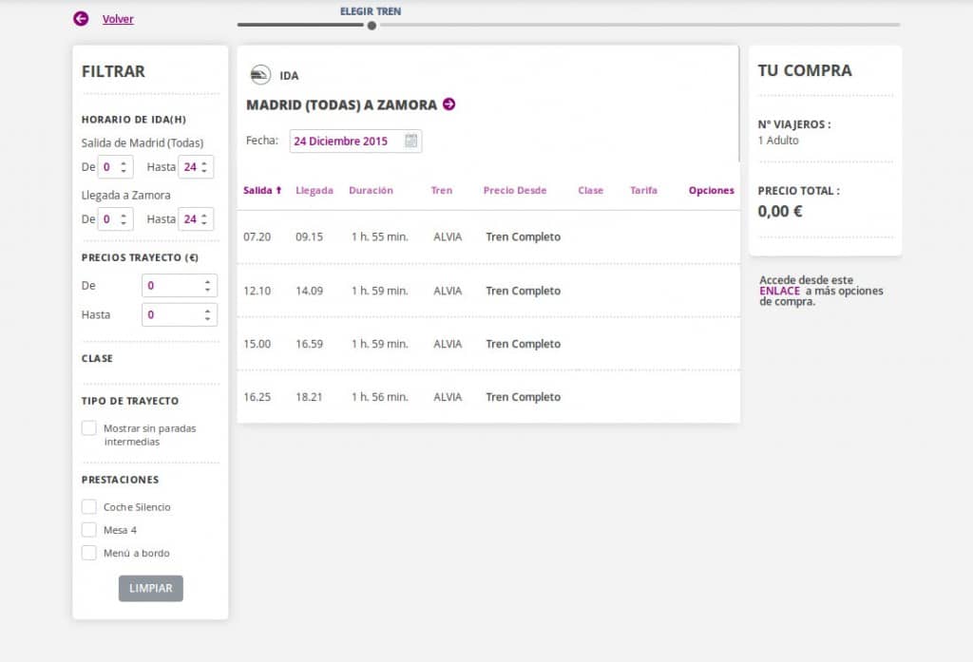Open the departure hour De dropdown

114,166
